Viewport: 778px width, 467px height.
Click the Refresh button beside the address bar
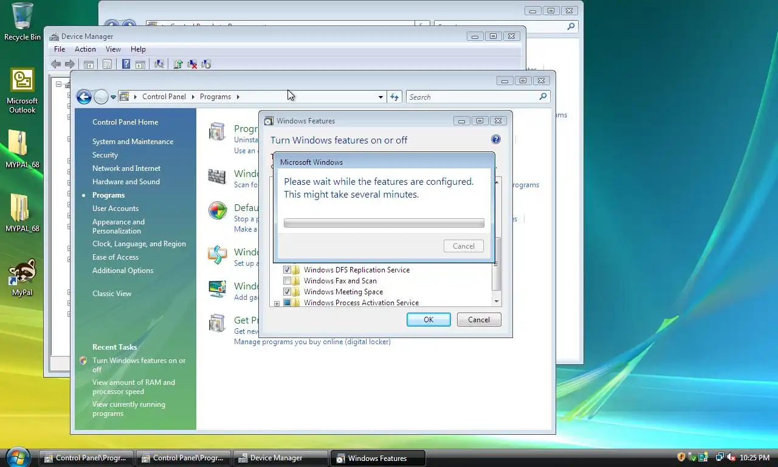(394, 97)
